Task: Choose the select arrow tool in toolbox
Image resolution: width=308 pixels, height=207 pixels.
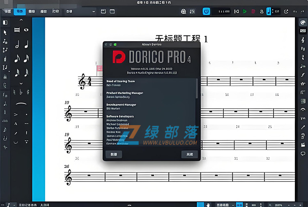Action: click(5, 32)
